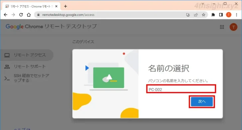The width and height of the screenshot is (242, 130).
Task: Click the パソコンの名前を入力してください text
Action: 178,81
